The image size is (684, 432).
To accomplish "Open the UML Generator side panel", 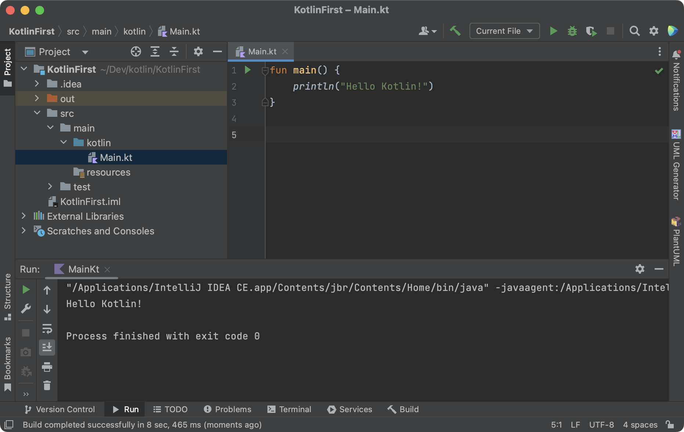I will click(x=676, y=164).
